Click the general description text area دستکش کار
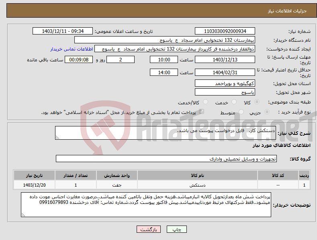The height and width of the screenshot is (240, 317). click(x=166, y=133)
